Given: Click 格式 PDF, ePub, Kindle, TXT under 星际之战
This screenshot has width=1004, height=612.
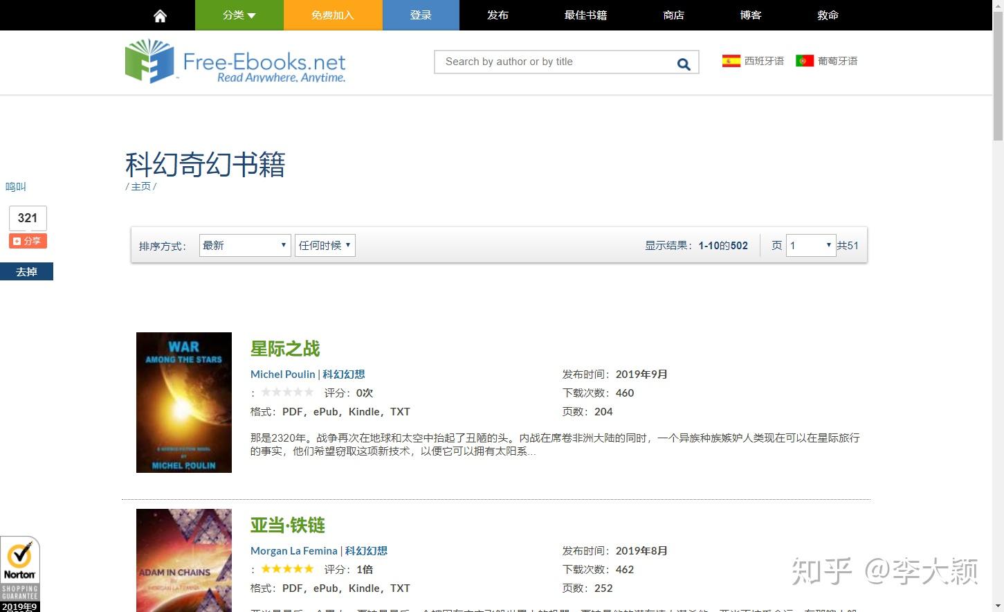Looking at the screenshot, I should pyautogui.click(x=330, y=412).
